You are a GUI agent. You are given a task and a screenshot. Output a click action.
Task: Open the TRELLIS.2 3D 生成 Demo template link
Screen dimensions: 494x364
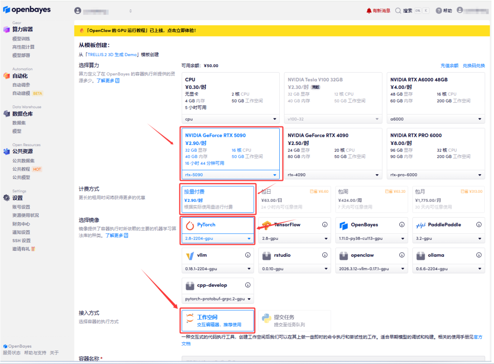pos(112,55)
